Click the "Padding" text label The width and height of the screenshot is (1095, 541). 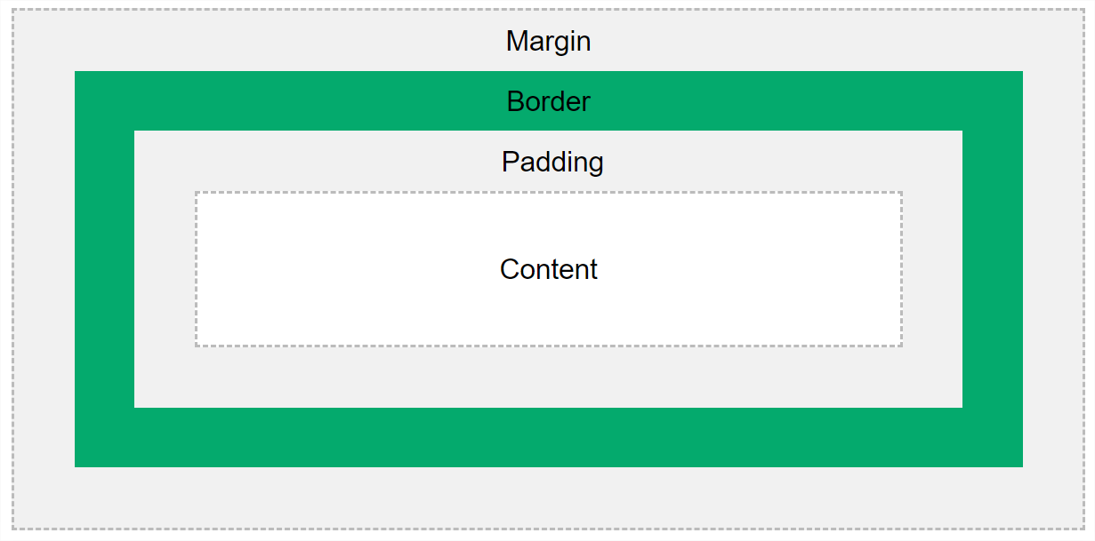(552, 162)
